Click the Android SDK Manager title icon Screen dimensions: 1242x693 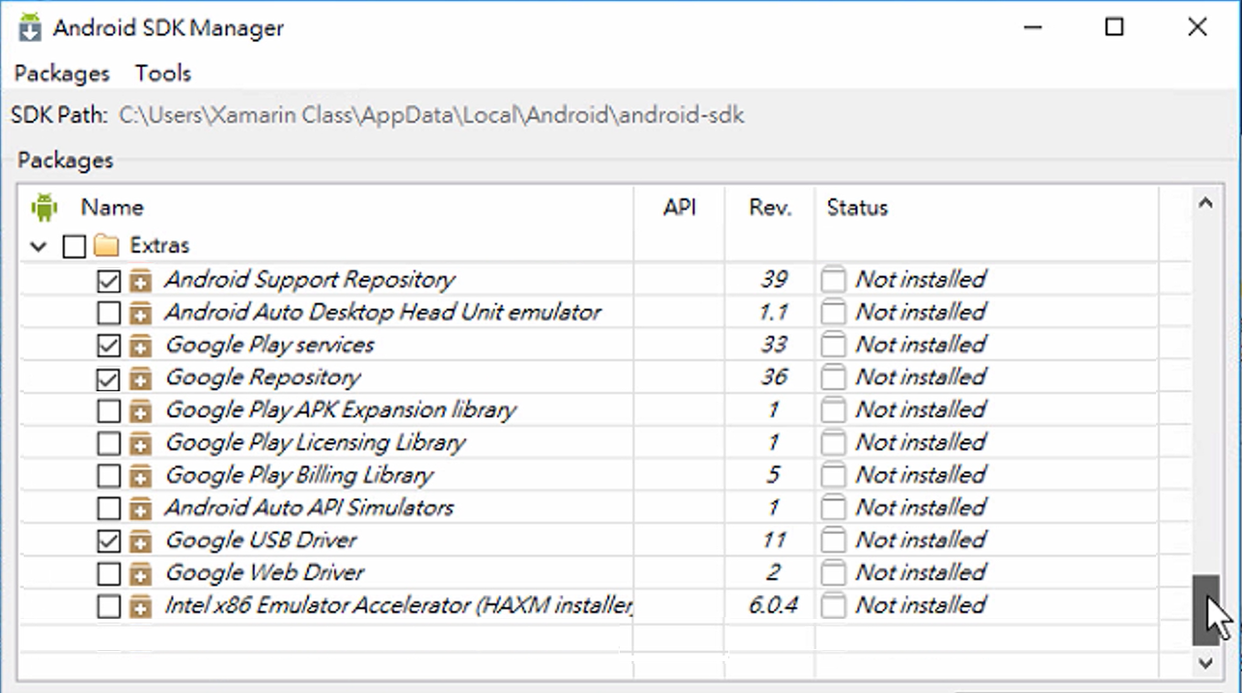pyautogui.click(x=30, y=27)
